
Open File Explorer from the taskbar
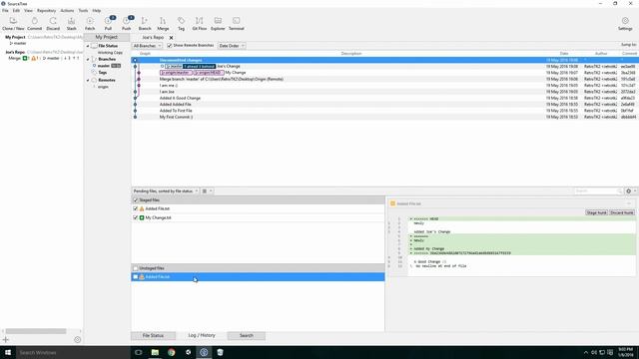(155, 352)
